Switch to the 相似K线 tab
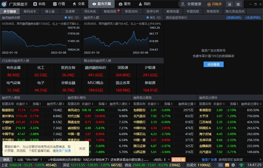The height and width of the screenshot is (168, 263). click(x=90, y=11)
